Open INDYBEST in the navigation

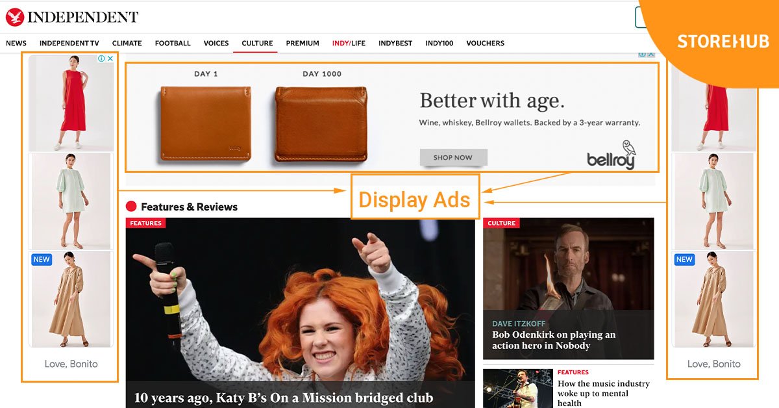[395, 44]
